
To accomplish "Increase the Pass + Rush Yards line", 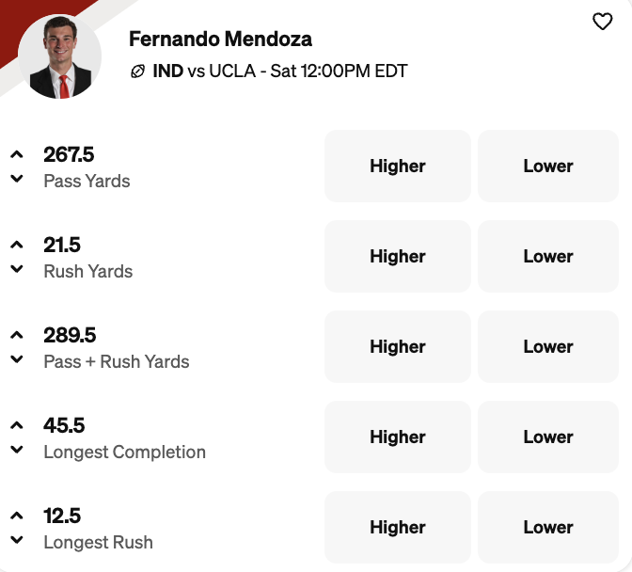I will tap(17, 335).
